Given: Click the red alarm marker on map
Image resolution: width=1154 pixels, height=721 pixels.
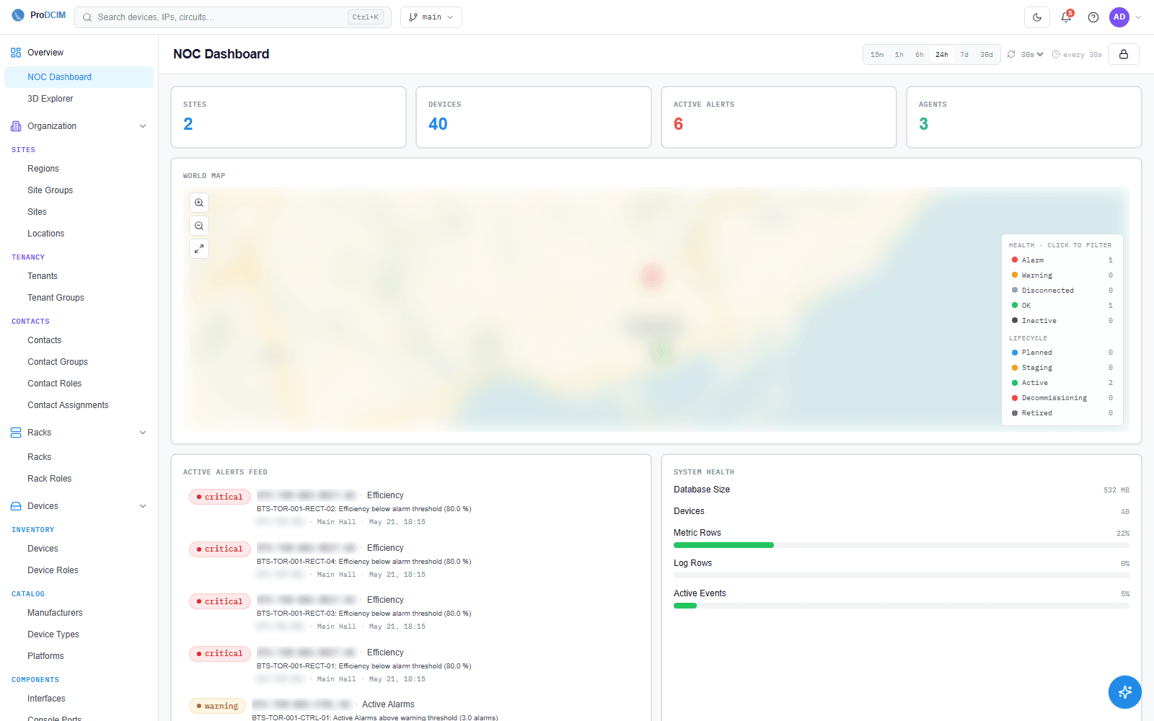Looking at the screenshot, I should (x=651, y=275).
